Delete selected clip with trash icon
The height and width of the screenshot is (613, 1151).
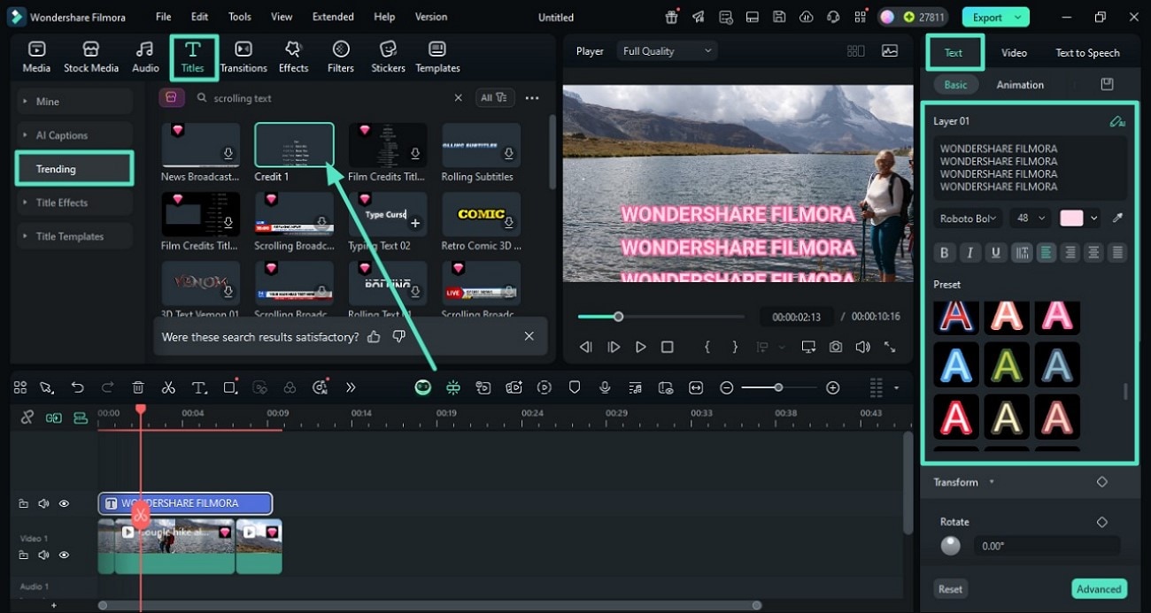(138, 387)
